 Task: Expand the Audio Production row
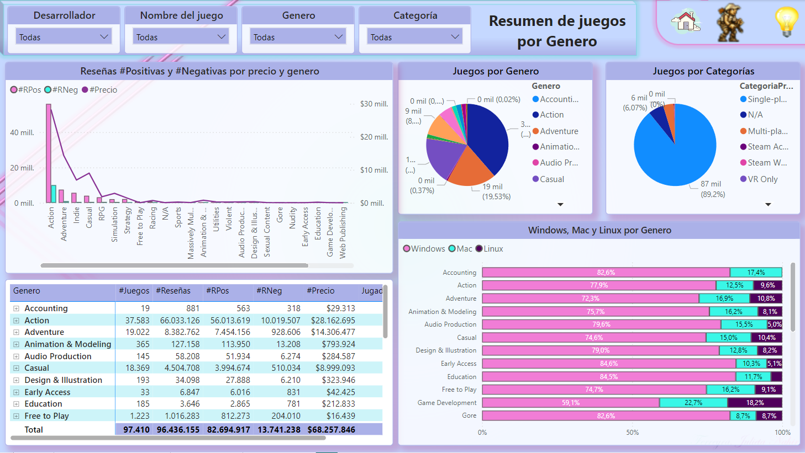17,356
